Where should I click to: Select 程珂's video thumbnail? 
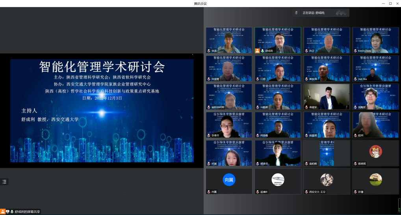pyautogui.click(x=375, y=124)
